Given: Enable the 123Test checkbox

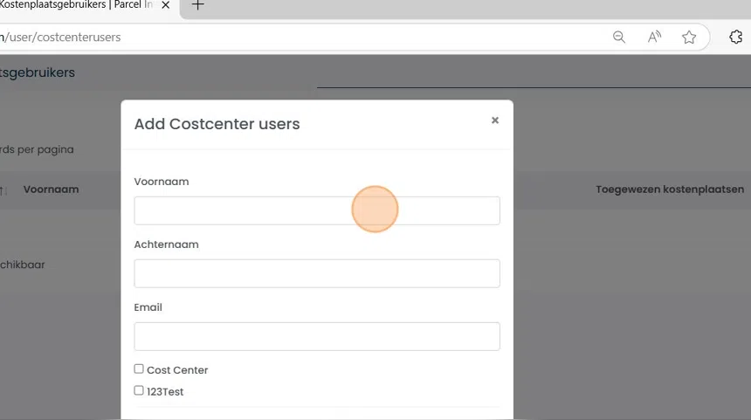Looking at the screenshot, I should [x=139, y=391].
